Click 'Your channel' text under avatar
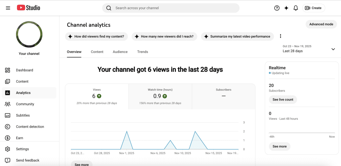This screenshot has height=166, width=341. tap(29, 54)
